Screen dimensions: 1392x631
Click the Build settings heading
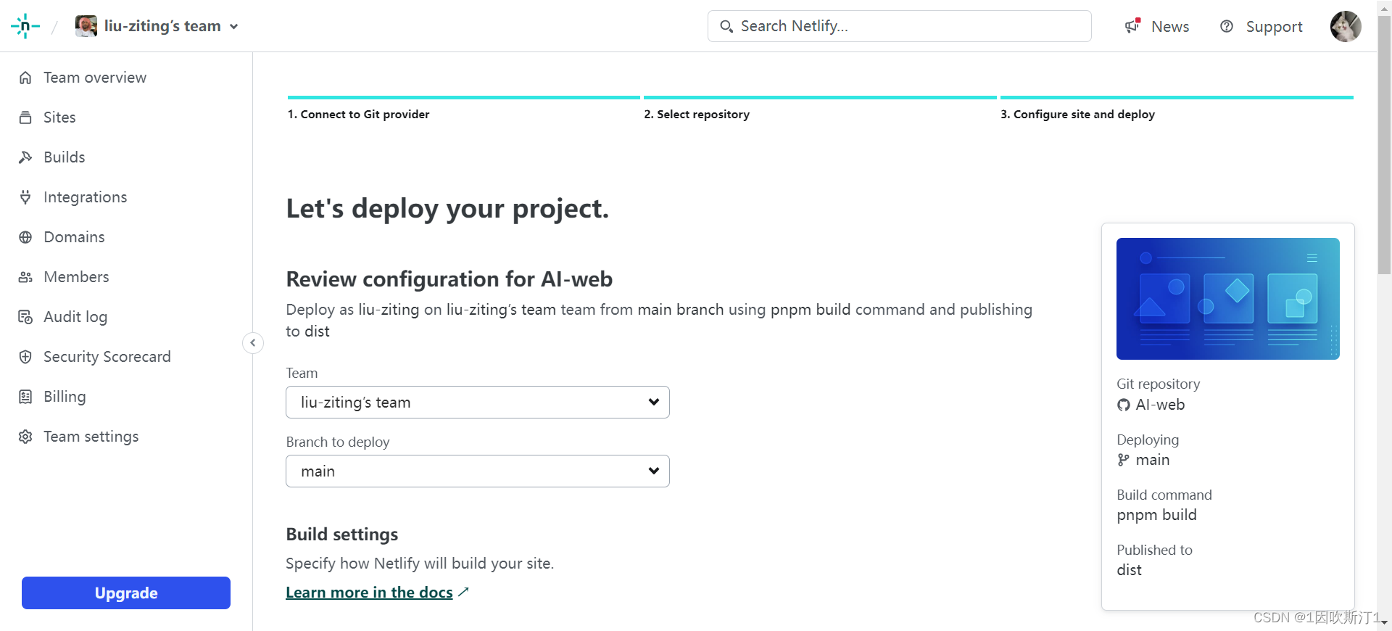[342, 535]
